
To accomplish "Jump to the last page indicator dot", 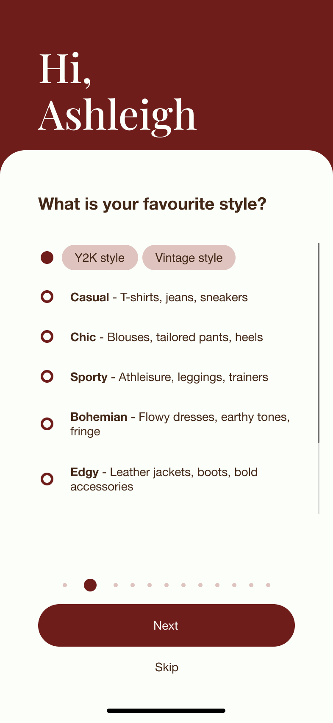I will [x=268, y=585].
